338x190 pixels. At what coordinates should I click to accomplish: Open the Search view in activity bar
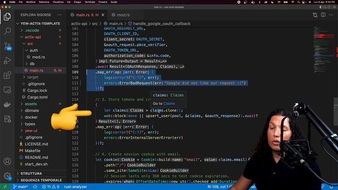click(x=7, y=31)
